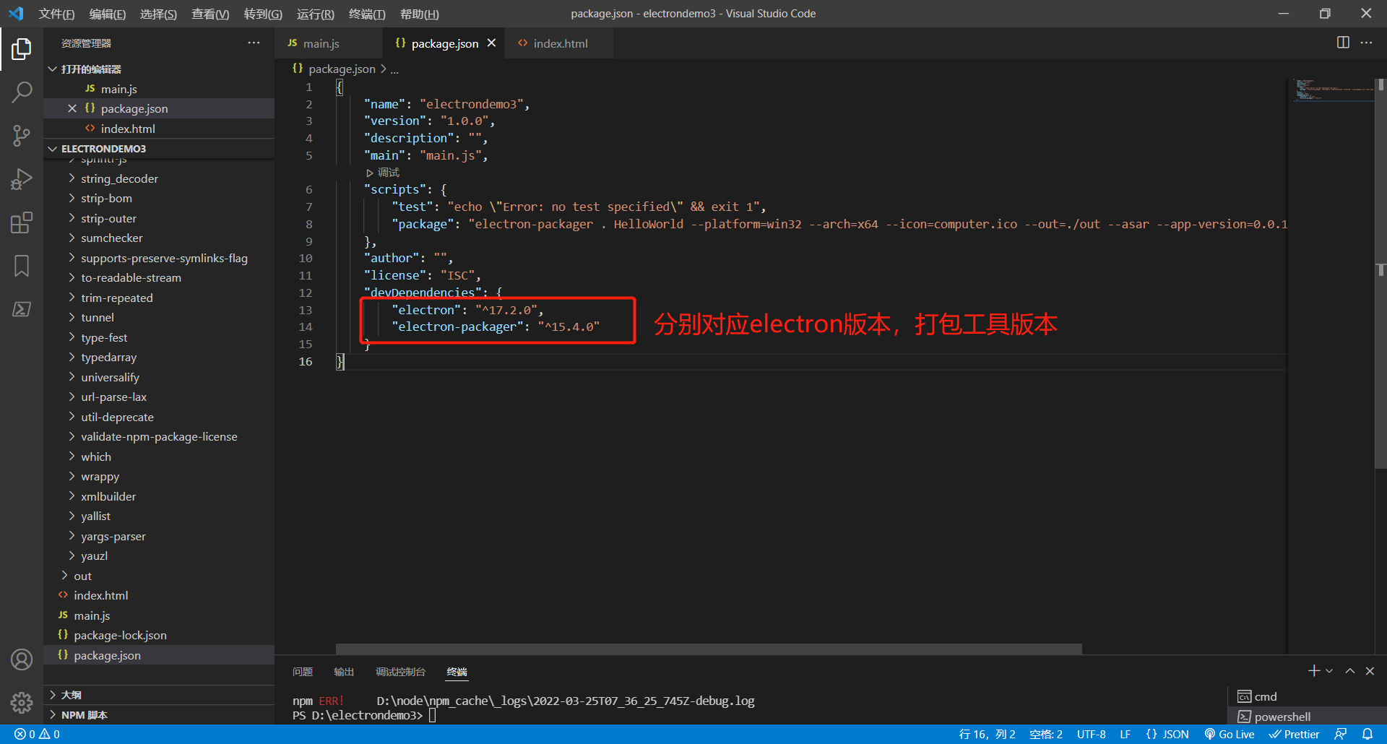
Task: Open the 编辑(E) menu
Action: click(x=107, y=14)
